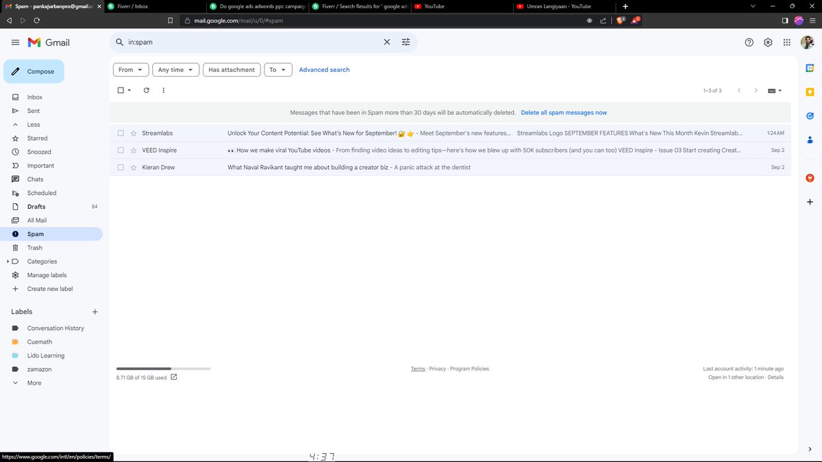The image size is (822, 462).
Task: Star the VEED Inspire email
Action: point(134,150)
